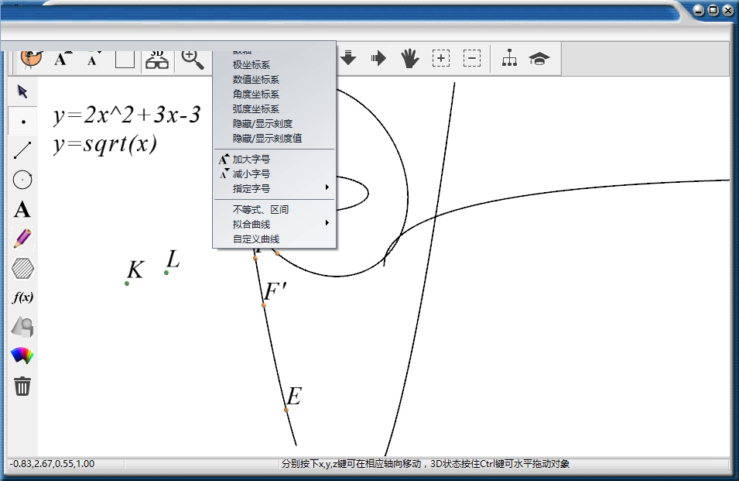The width and height of the screenshot is (739, 481).
Task: Toggle 隐藏/显示刻度值 tick values
Action: pos(267,139)
